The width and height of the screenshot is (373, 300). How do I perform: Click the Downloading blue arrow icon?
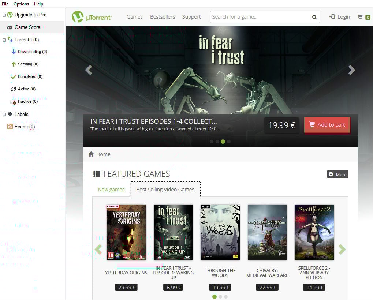pyautogui.click(x=14, y=52)
